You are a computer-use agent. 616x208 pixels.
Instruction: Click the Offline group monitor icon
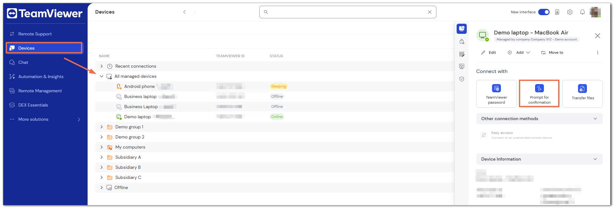[x=109, y=187]
